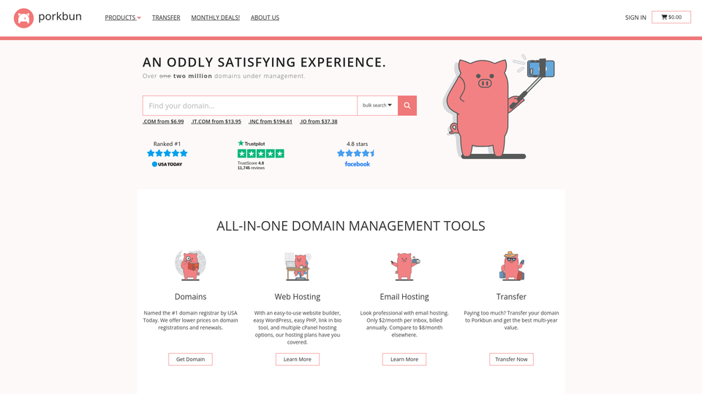702x394 pixels.
Task: Open Monthly Deals! in the navigation
Action: pyautogui.click(x=215, y=18)
